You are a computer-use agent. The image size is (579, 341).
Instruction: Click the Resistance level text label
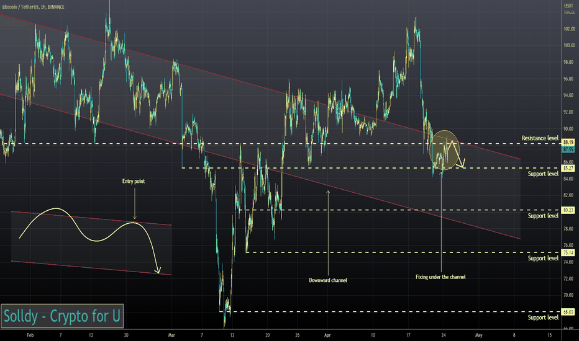[x=540, y=138]
